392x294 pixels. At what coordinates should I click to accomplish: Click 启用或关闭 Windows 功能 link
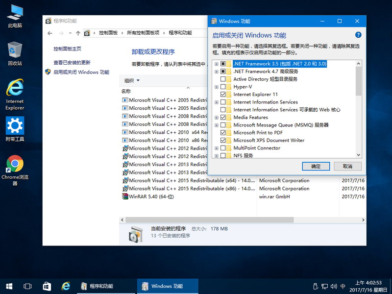81,72
